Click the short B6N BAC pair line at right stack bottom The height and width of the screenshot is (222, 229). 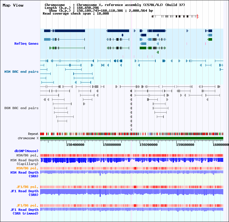tap(160, 117)
